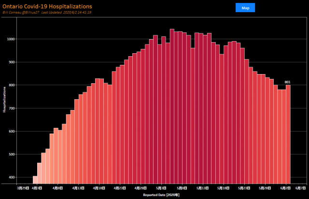Click the 4月28日 date axis label
This screenshot has height=199, width=309.
[140, 188]
